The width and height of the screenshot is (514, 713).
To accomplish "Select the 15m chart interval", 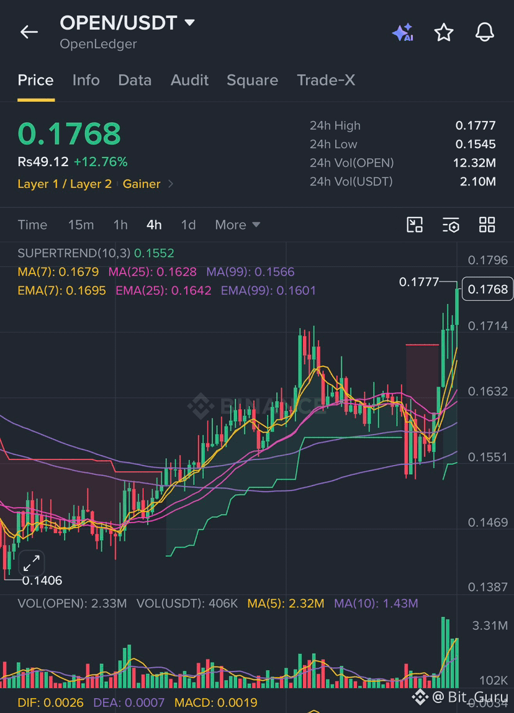I will click(81, 224).
